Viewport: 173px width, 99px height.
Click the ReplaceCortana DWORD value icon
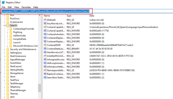click(45, 74)
